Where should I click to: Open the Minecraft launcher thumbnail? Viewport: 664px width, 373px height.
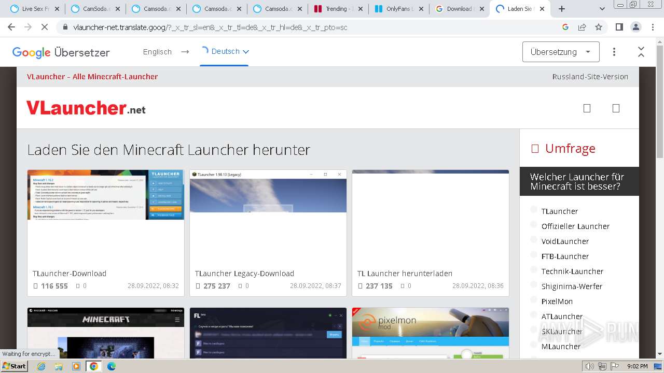click(x=106, y=333)
